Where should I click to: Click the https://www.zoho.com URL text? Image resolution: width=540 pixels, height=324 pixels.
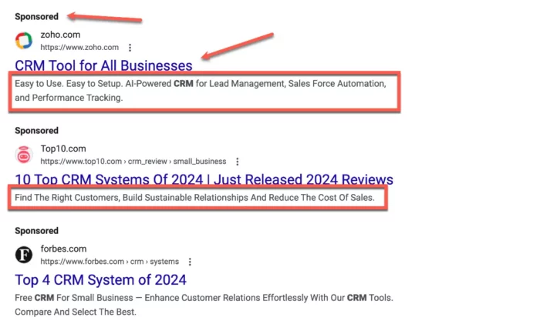pos(79,48)
